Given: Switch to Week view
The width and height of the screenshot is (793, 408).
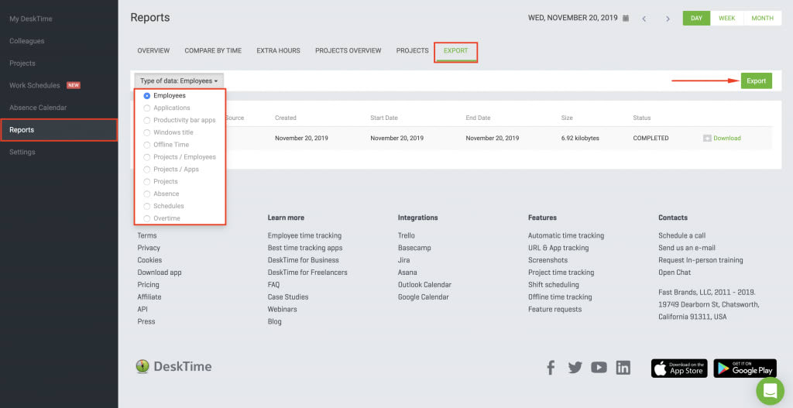Looking at the screenshot, I should (726, 19).
